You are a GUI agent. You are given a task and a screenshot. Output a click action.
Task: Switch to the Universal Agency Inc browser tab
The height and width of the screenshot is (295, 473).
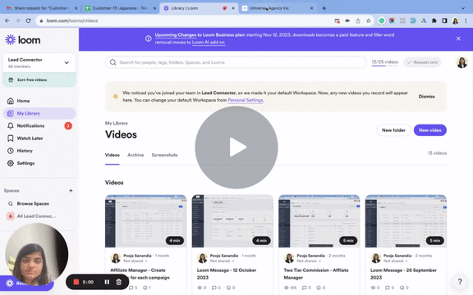(x=278, y=8)
